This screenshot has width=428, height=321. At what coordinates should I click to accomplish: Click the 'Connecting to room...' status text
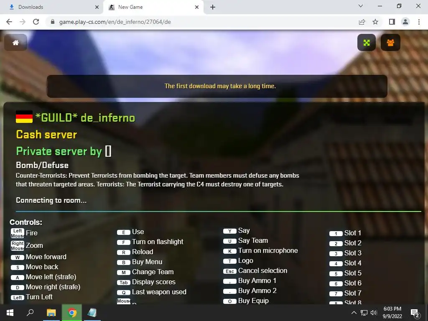pyautogui.click(x=51, y=200)
